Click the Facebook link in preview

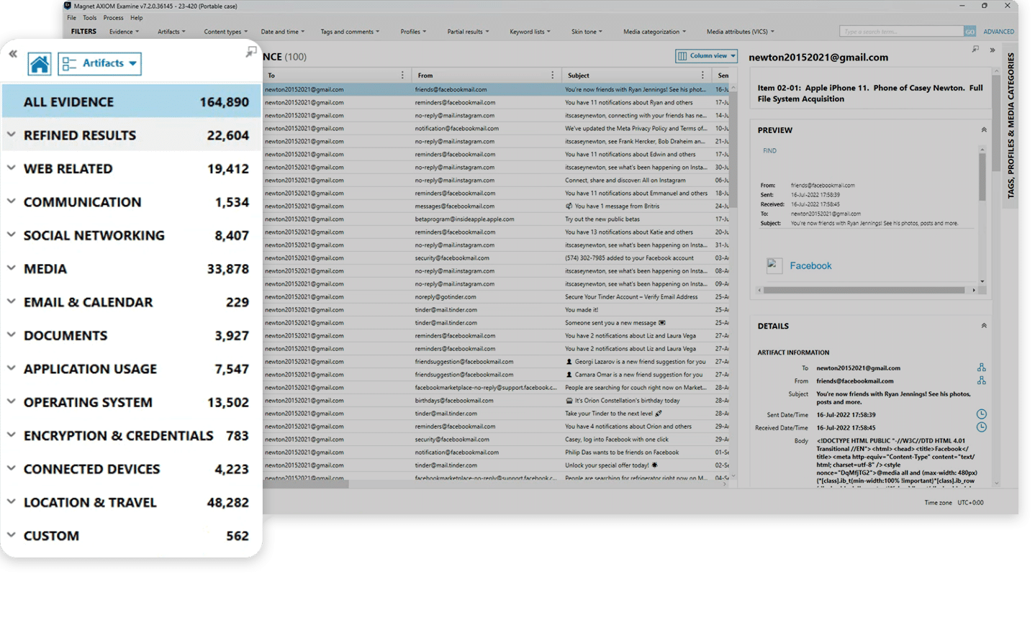pos(810,265)
